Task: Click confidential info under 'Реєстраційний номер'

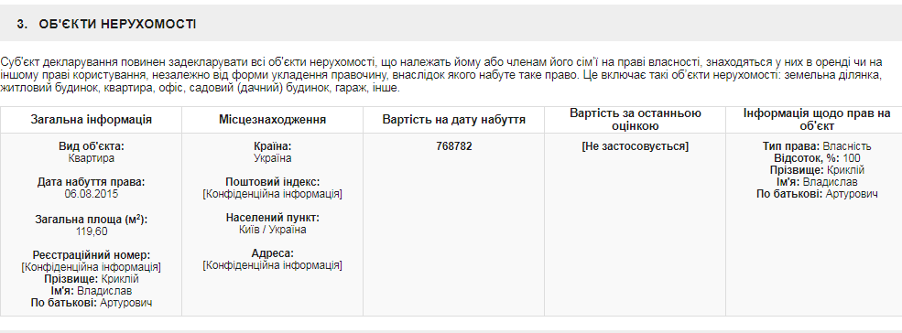Action: [x=91, y=267]
